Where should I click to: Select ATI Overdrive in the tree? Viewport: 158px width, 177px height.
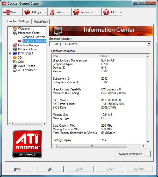click(x=28, y=70)
